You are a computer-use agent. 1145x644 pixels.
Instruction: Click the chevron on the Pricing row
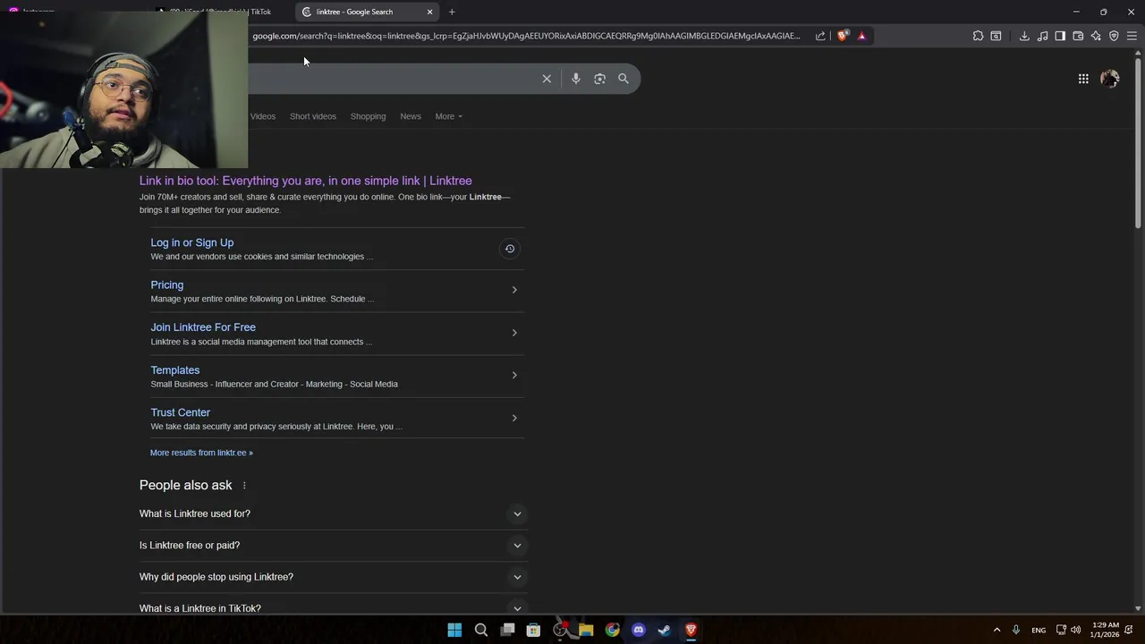(514, 290)
